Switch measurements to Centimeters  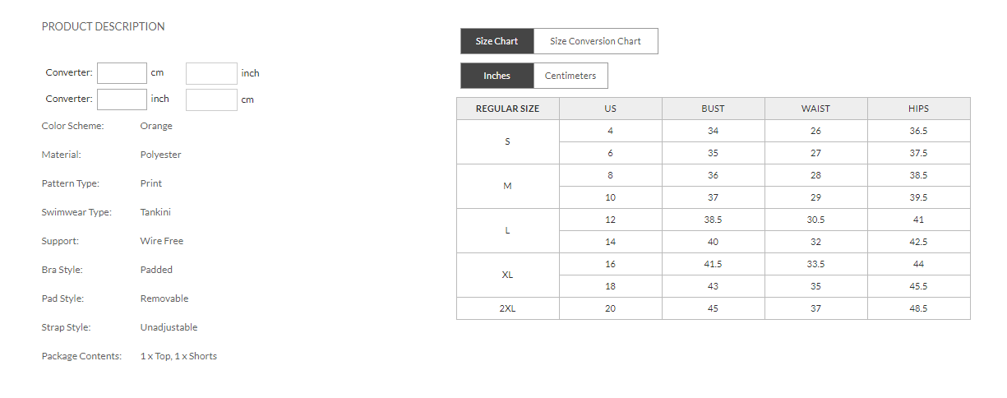pos(570,76)
